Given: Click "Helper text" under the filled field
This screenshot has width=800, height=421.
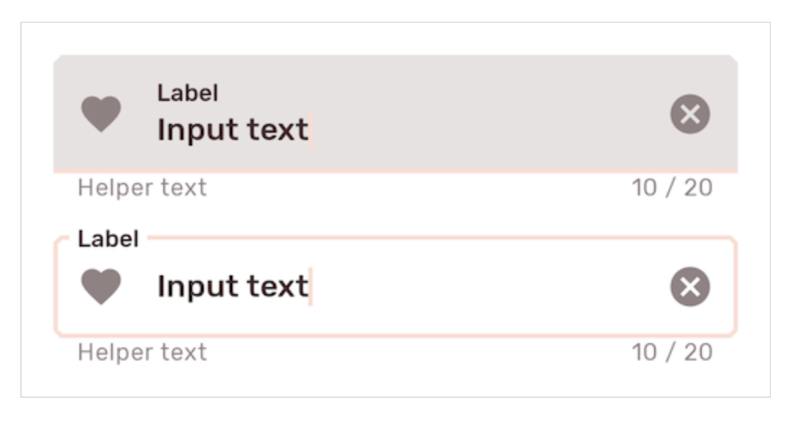Looking at the screenshot, I should (x=142, y=188).
